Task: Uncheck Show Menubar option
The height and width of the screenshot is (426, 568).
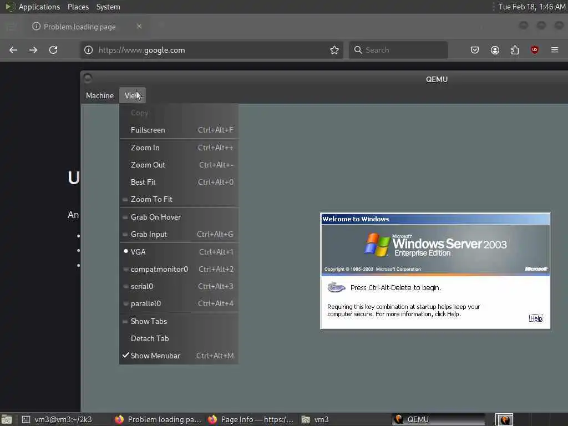Action: [179, 356]
